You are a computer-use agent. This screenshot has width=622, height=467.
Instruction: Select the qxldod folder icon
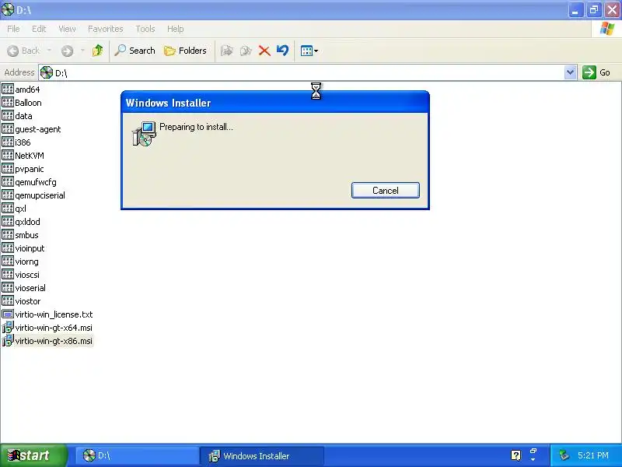pyautogui.click(x=8, y=221)
